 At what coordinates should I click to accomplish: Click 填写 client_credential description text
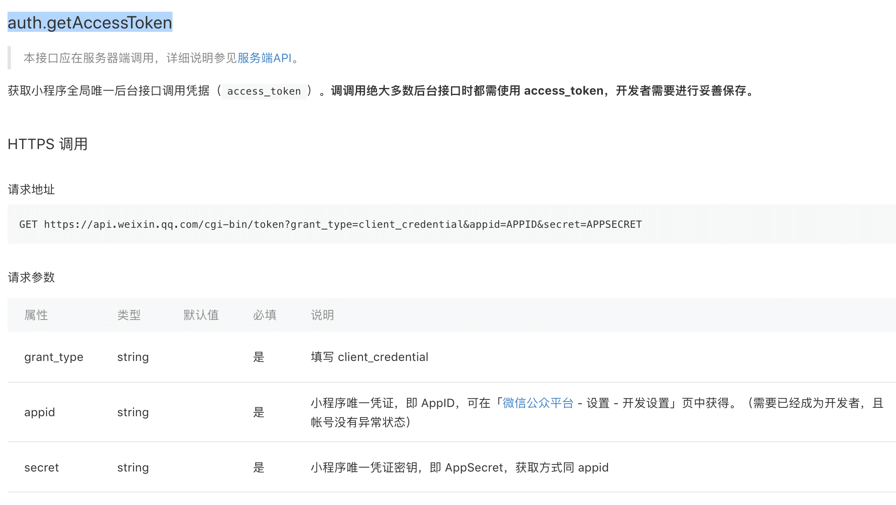tap(369, 357)
